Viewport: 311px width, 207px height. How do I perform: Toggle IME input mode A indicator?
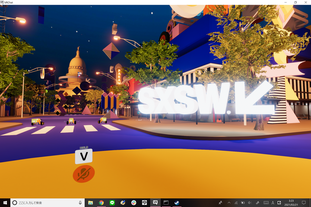273,203
